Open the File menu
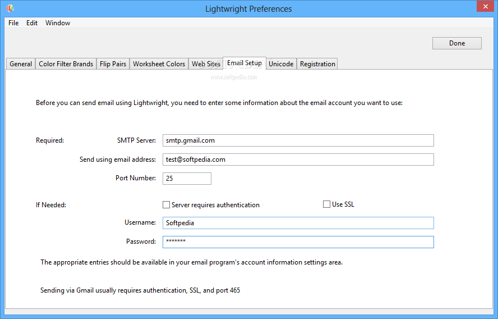The height and width of the screenshot is (319, 498). tap(13, 23)
